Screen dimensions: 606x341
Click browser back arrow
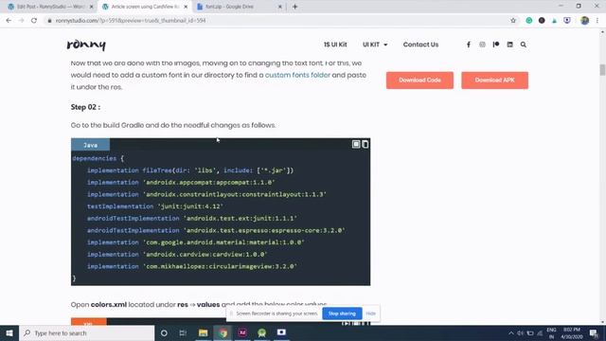(9, 21)
